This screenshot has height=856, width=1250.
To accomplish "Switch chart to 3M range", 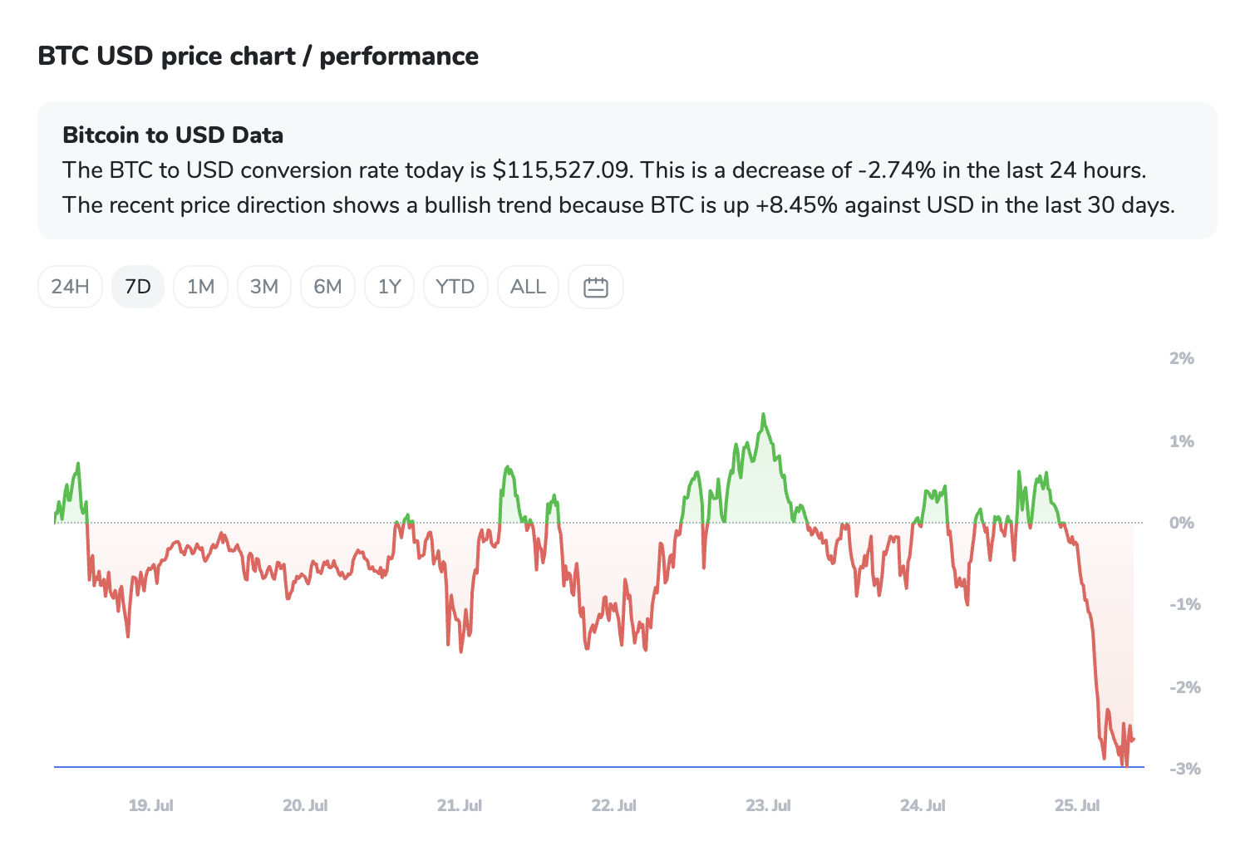I will pyautogui.click(x=264, y=287).
